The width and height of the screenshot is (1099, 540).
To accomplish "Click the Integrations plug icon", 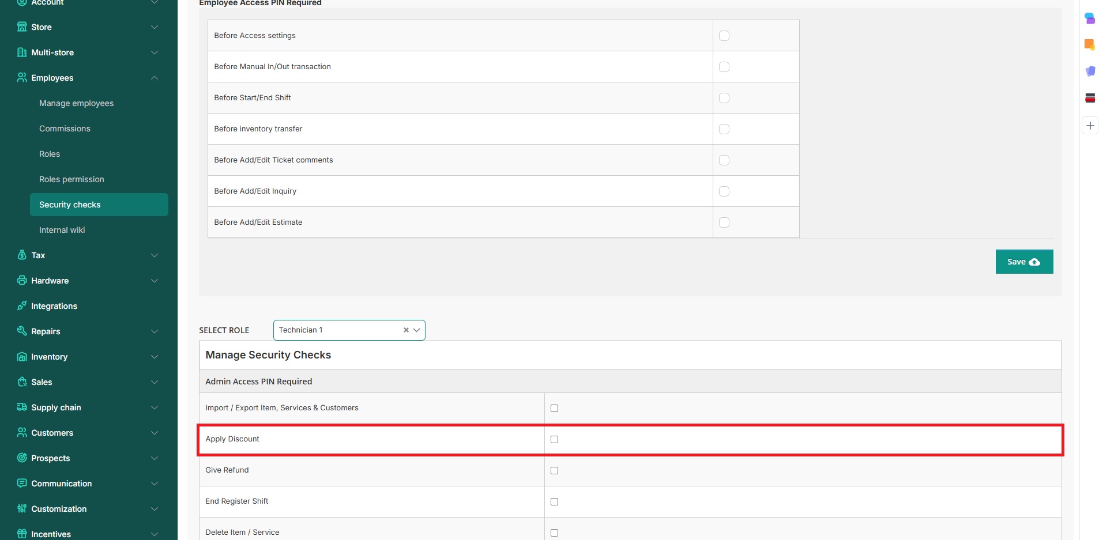I will 22,306.
